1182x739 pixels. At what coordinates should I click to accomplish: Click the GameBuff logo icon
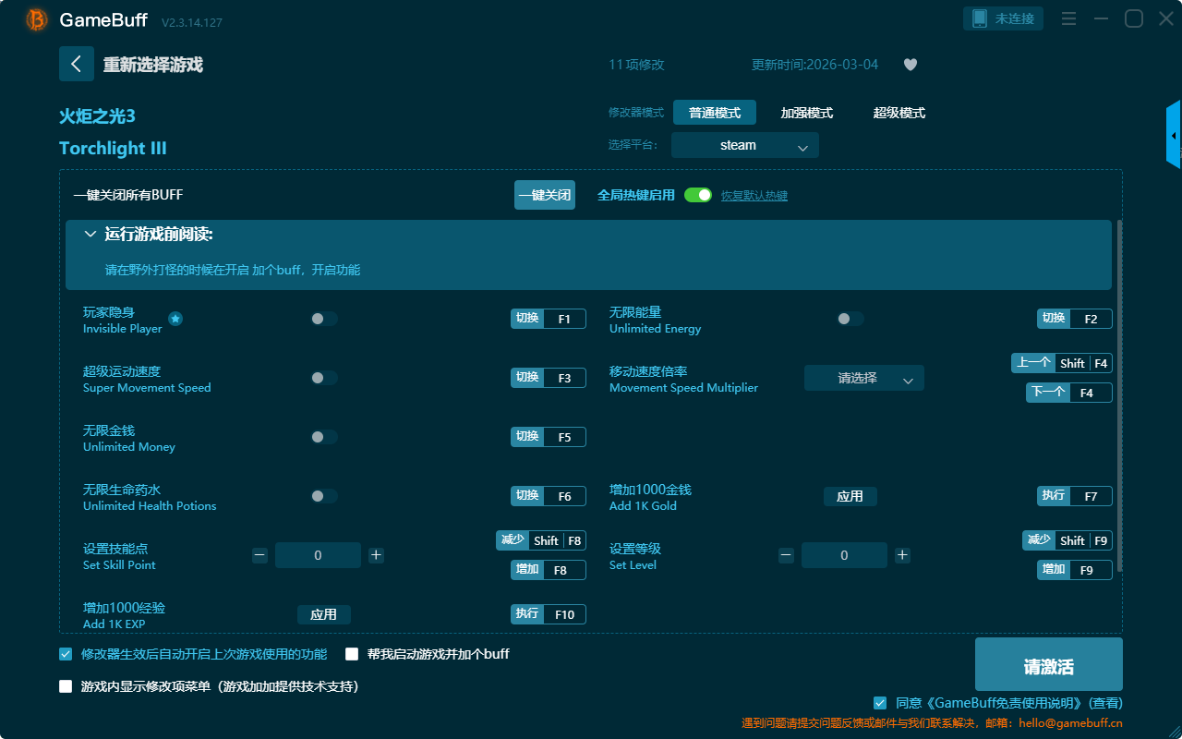coord(37,19)
